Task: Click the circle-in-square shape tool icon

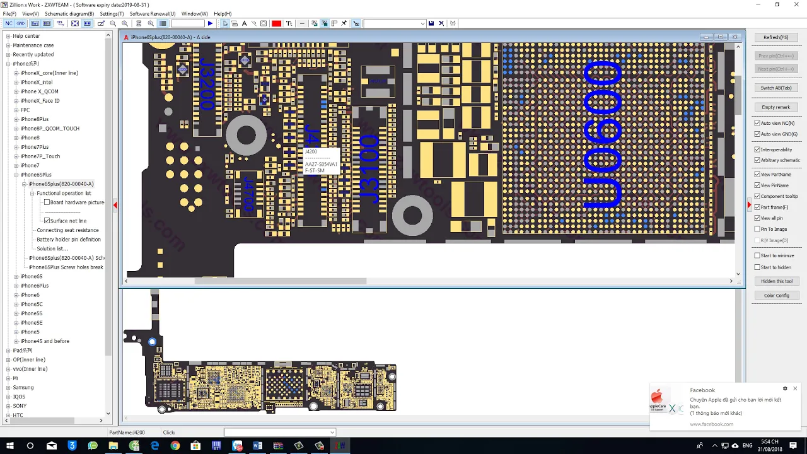Action: [x=264, y=23]
